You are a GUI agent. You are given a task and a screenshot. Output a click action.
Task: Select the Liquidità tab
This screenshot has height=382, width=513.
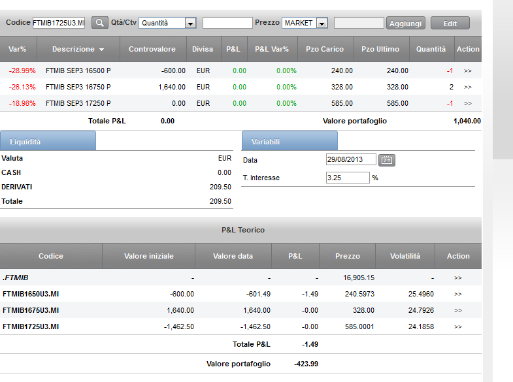tap(48, 141)
